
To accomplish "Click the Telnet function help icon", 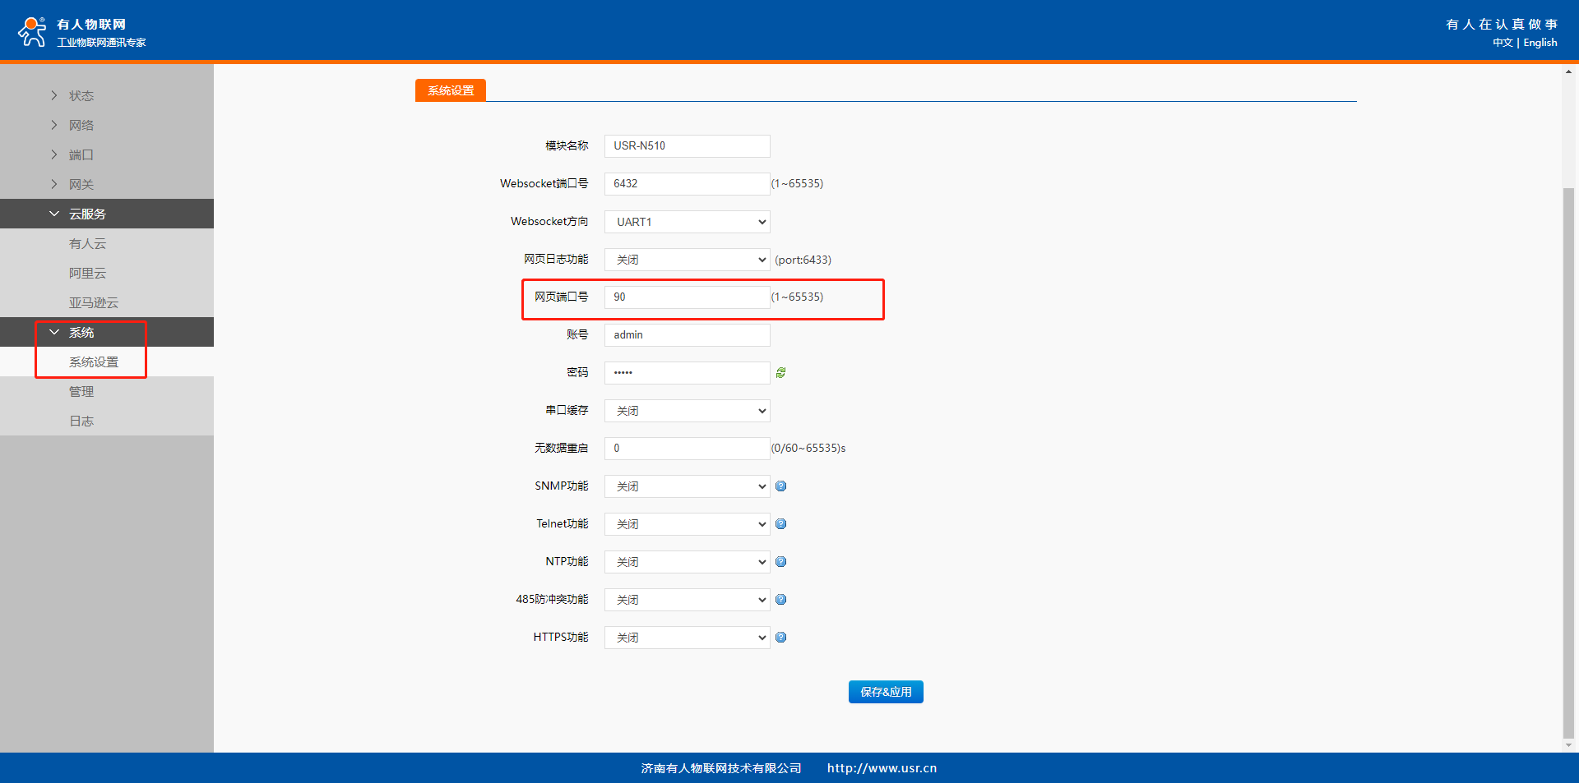I will [780, 524].
